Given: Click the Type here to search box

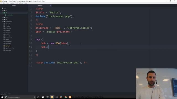Looking at the screenshot, I should click(20, 97).
